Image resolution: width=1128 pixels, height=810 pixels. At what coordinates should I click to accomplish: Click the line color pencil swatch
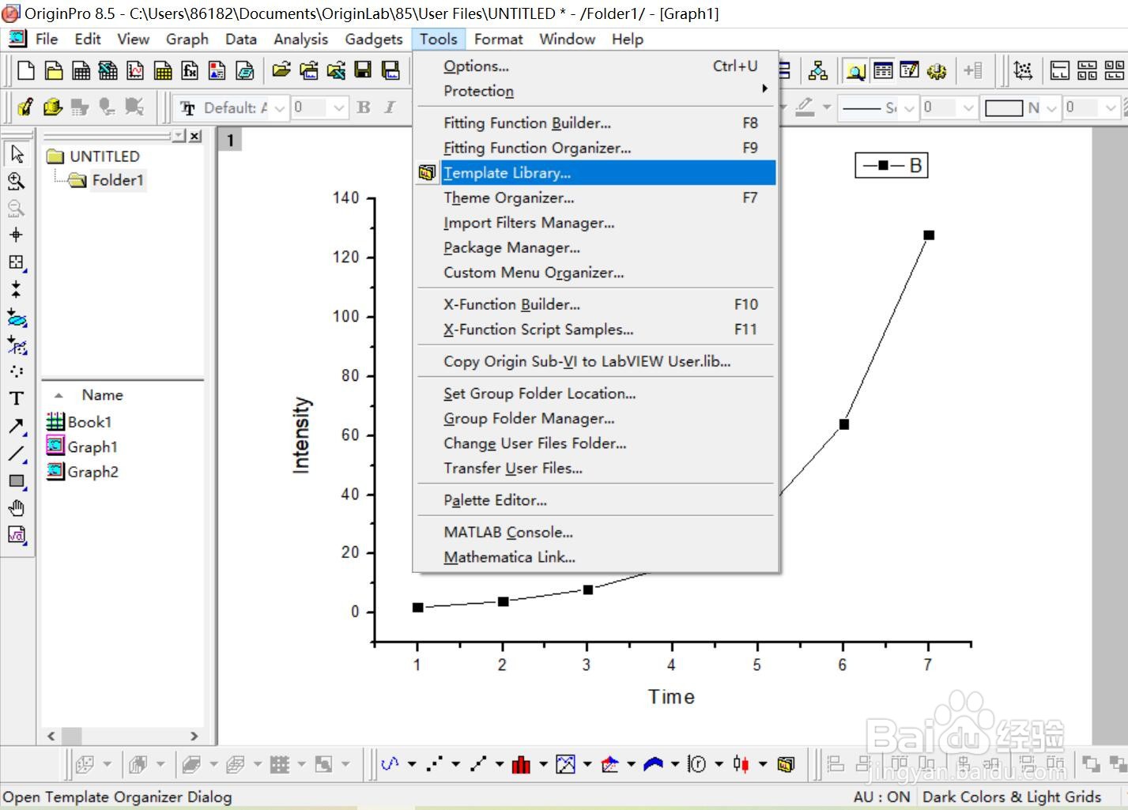(x=805, y=107)
